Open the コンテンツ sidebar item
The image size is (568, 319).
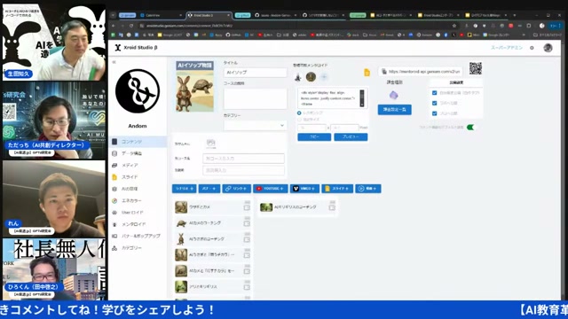138,142
